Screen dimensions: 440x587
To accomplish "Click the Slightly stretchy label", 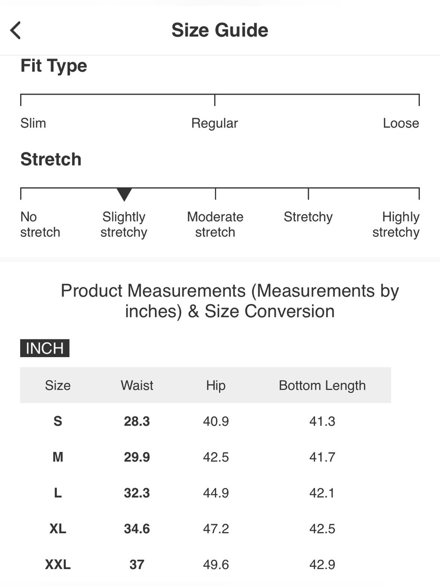I will click(x=124, y=225).
